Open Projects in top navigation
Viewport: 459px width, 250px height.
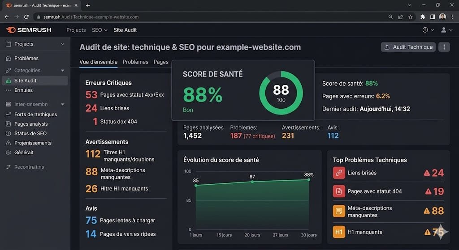pos(76,30)
